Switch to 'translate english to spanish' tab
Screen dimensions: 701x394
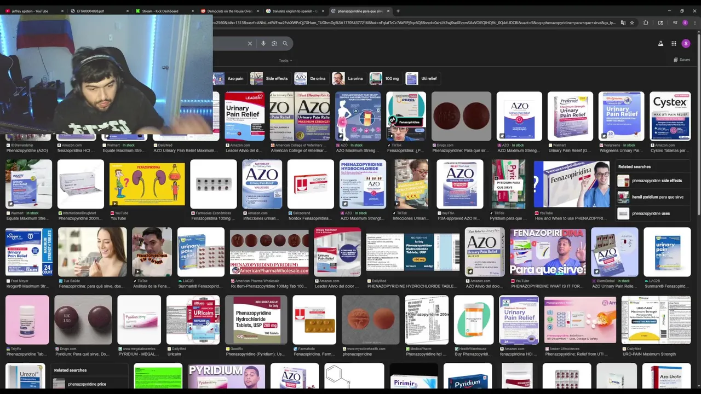click(295, 11)
